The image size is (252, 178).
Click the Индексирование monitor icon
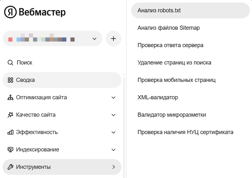10,150
